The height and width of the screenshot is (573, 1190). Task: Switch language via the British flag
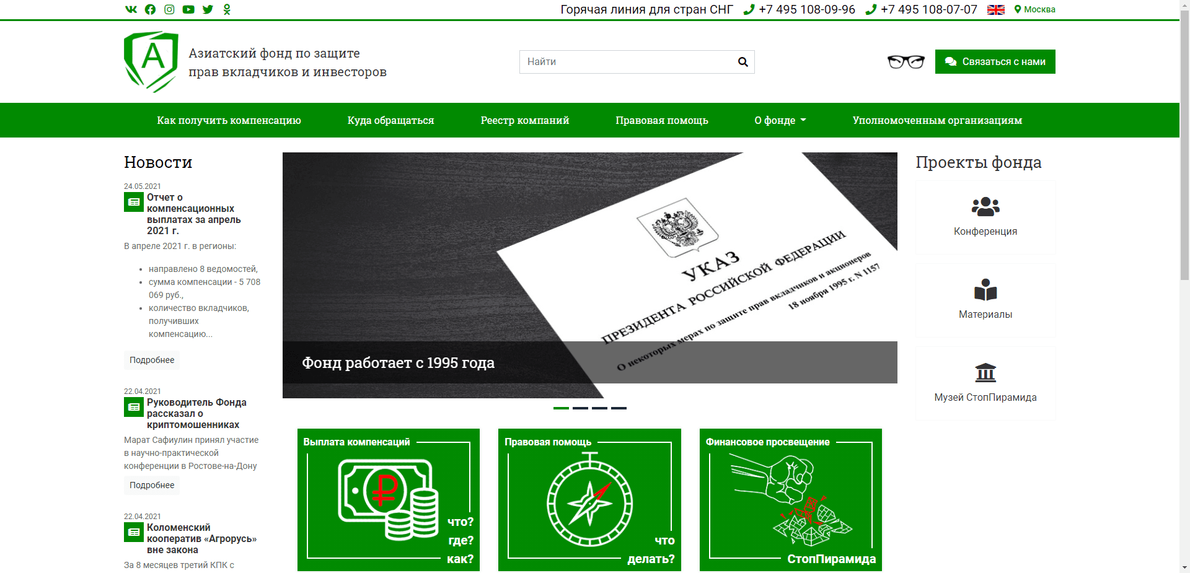coord(995,9)
